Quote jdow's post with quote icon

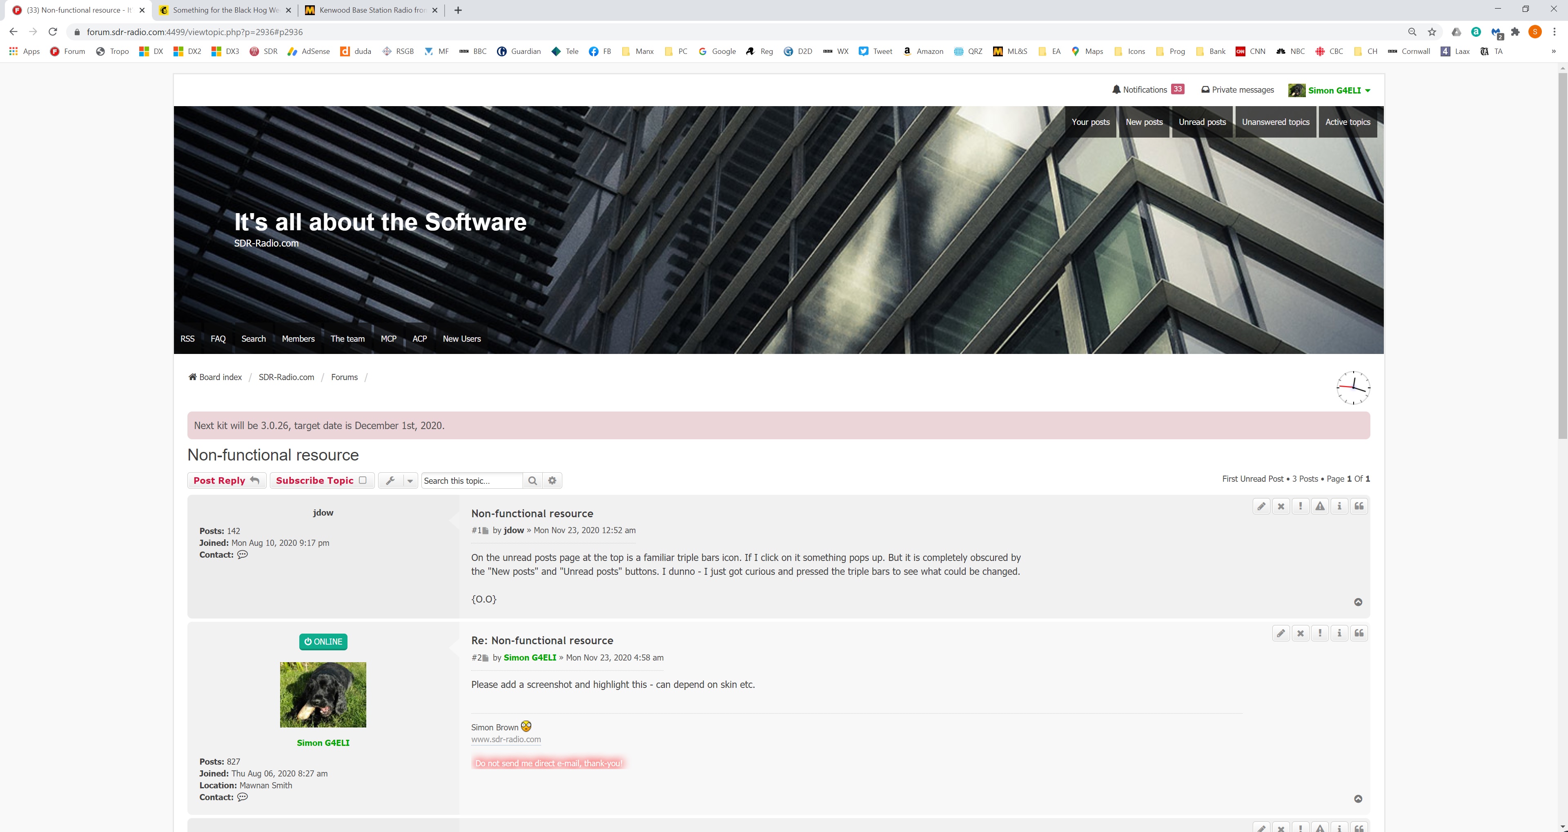1359,506
